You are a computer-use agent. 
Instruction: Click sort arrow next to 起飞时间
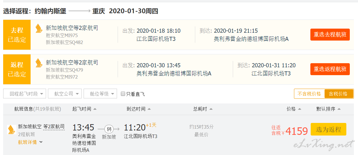[95, 109]
